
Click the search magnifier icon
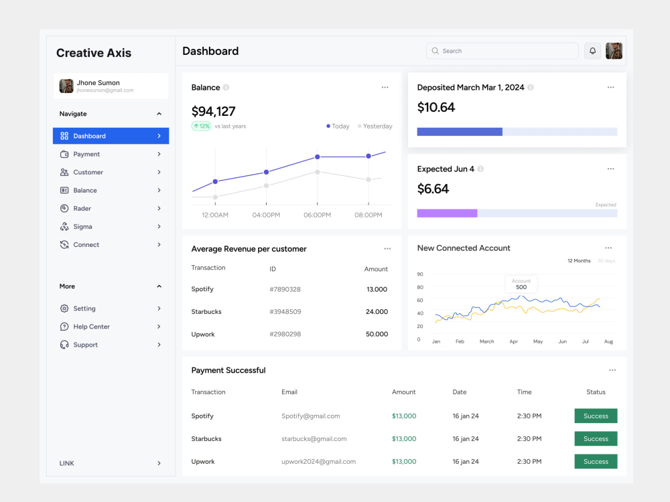pyautogui.click(x=435, y=51)
